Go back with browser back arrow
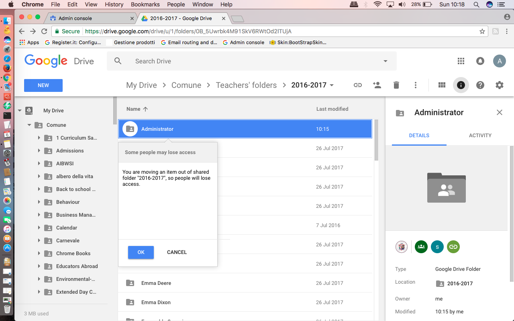Screen dimensions: 514x321 coord(22,31)
